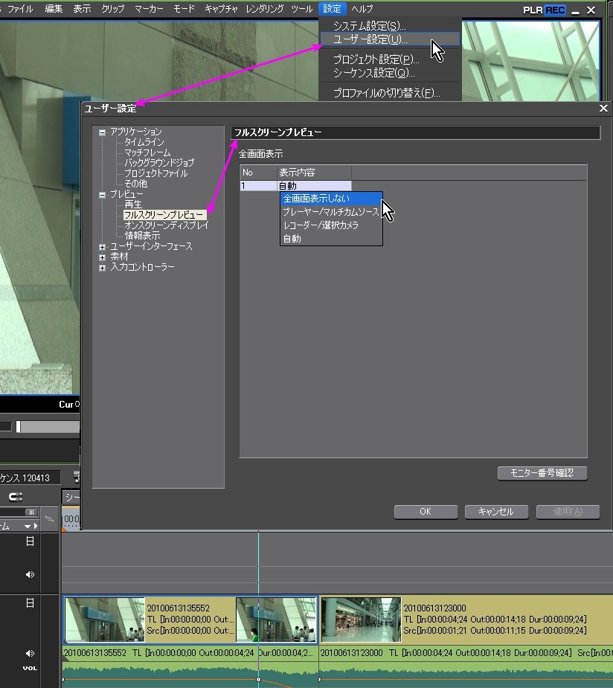Mute the speaker on the 20100613135552 clip track

(30, 653)
